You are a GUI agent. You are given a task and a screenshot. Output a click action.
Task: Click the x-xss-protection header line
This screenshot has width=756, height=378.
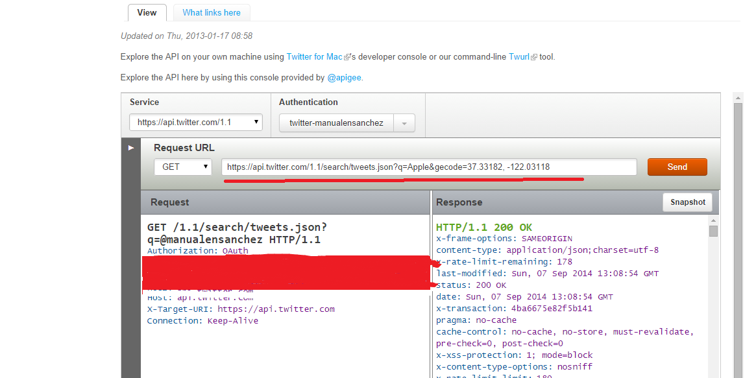click(515, 355)
